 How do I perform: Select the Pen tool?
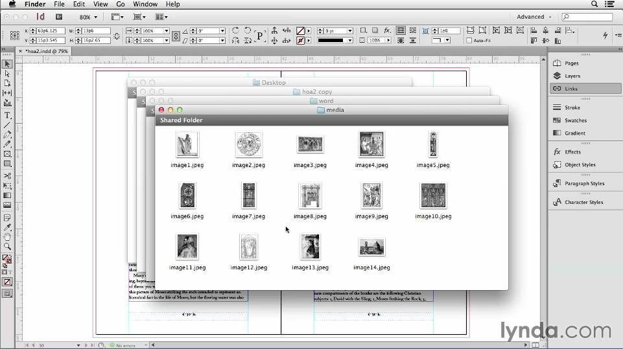(7, 135)
